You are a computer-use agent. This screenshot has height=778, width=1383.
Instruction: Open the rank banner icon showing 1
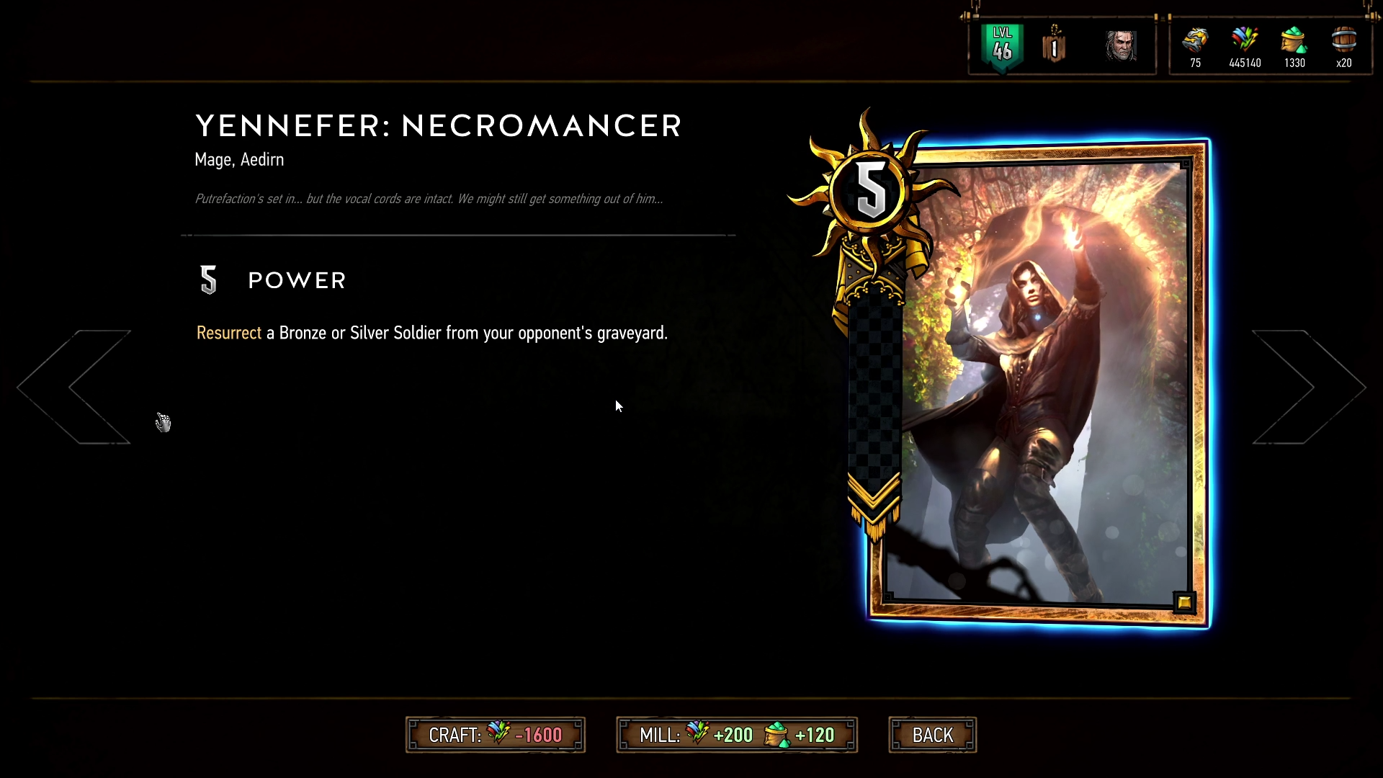(1054, 45)
